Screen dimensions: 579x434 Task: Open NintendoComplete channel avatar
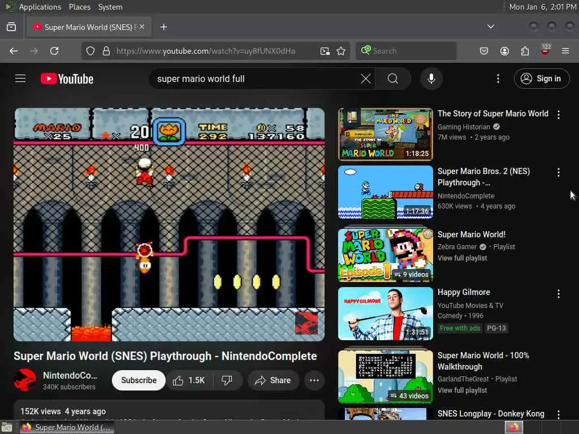click(x=25, y=380)
